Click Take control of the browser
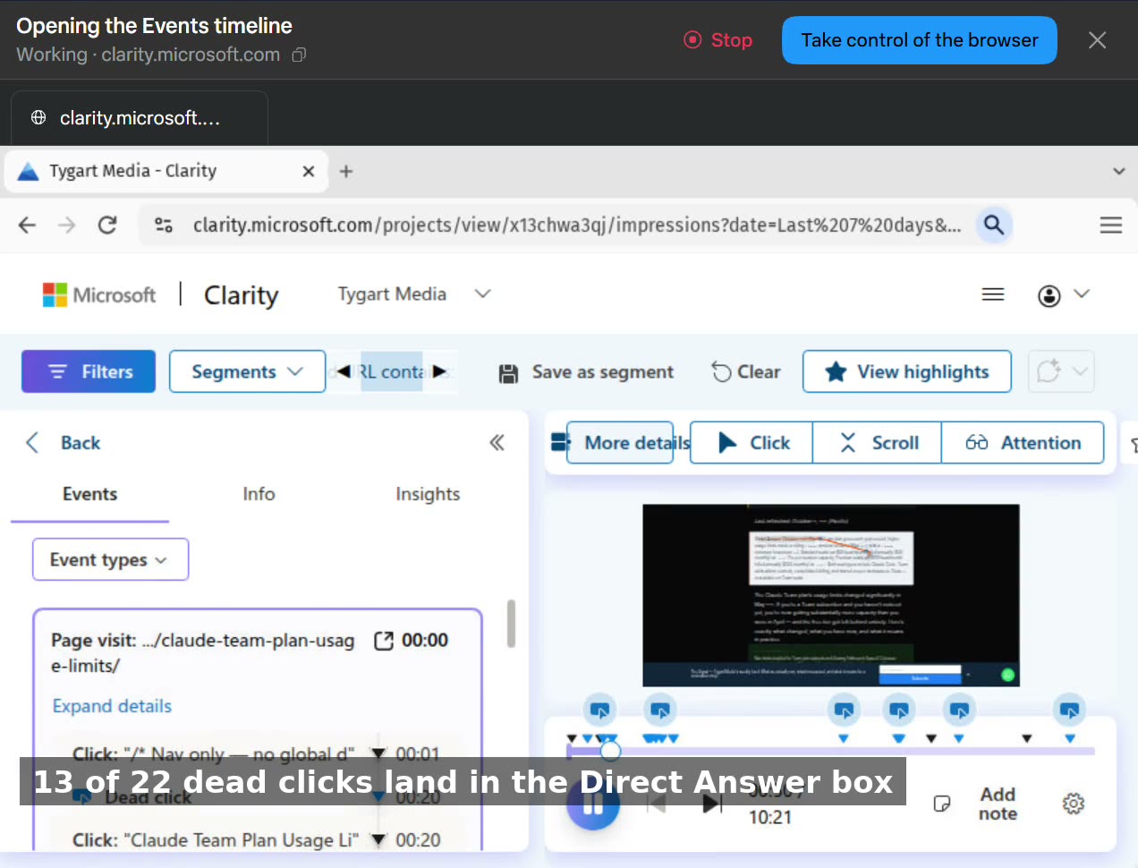Screen dimensions: 1138x868 coord(919,40)
